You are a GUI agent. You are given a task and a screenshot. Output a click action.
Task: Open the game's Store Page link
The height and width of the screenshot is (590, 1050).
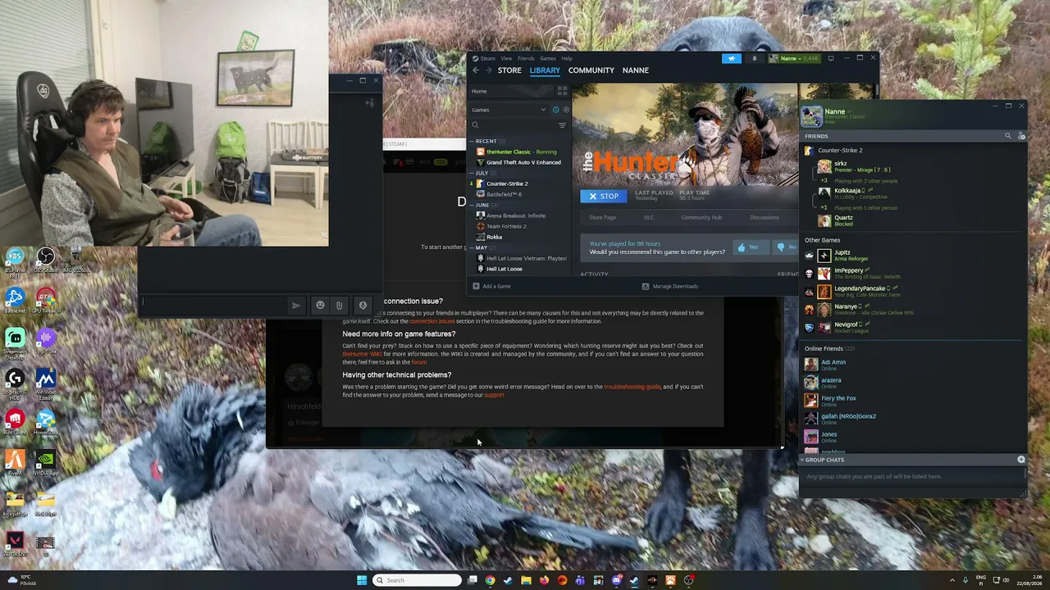tap(602, 217)
